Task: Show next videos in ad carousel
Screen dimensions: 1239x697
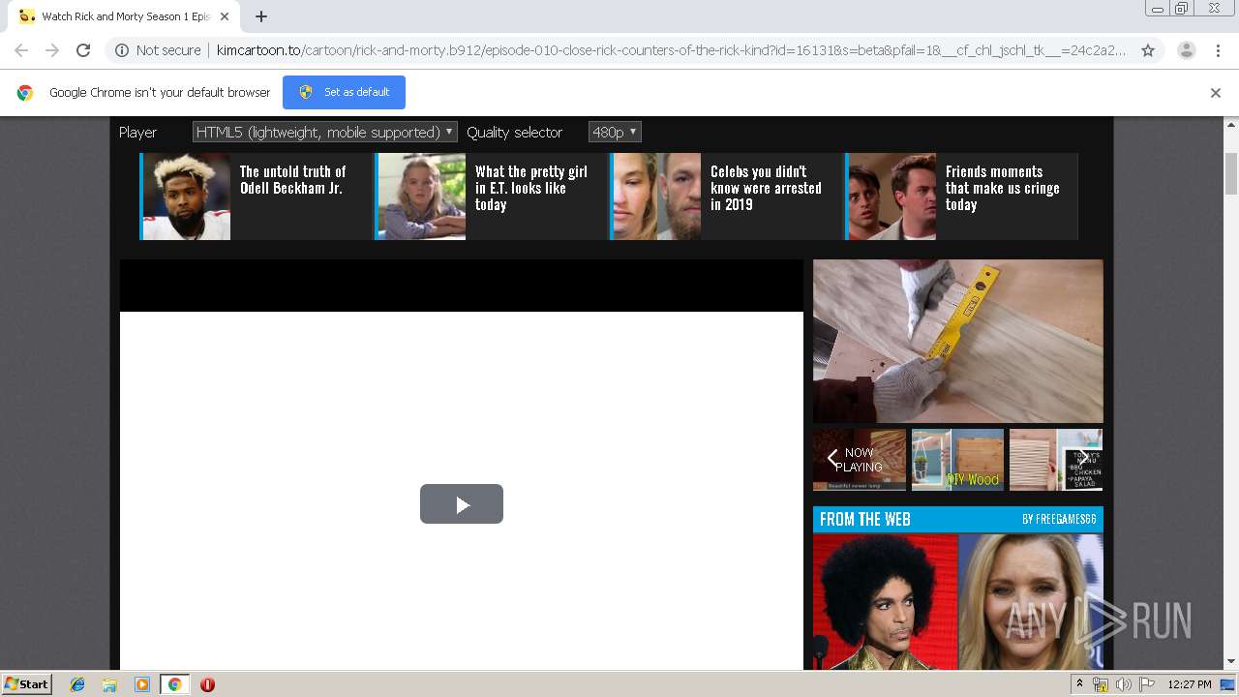Action: (x=1085, y=459)
